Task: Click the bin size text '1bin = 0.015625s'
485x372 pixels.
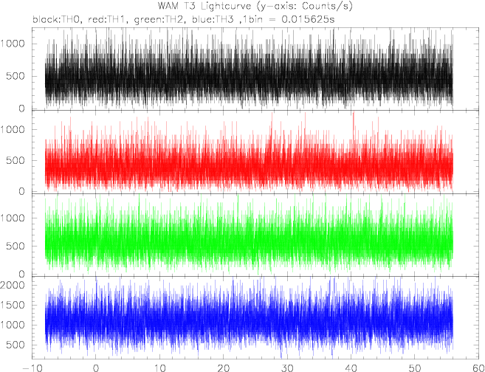Action: pyautogui.click(x=290, y=19)
